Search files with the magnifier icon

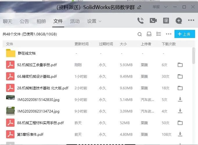140,34
